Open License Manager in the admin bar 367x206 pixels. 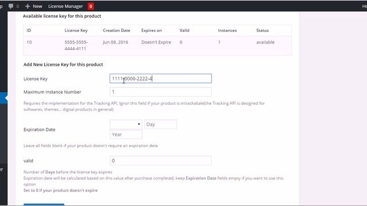65,6
